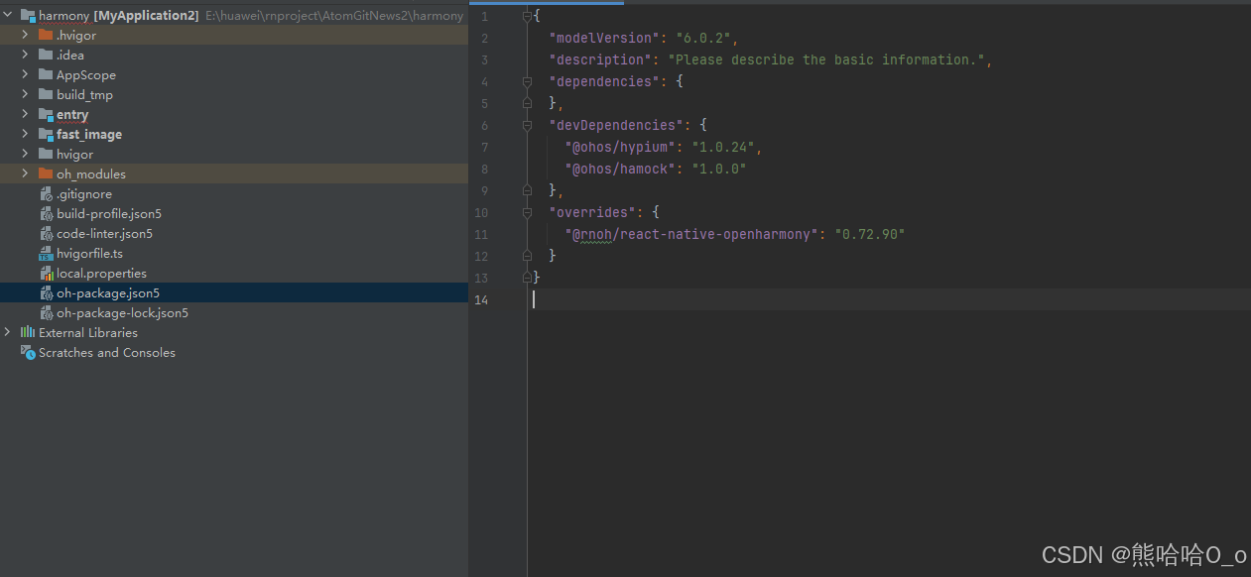Expand the .idea folder arrow
The height and width of the screenshot is (577, 1251).
tap(26, 55)
